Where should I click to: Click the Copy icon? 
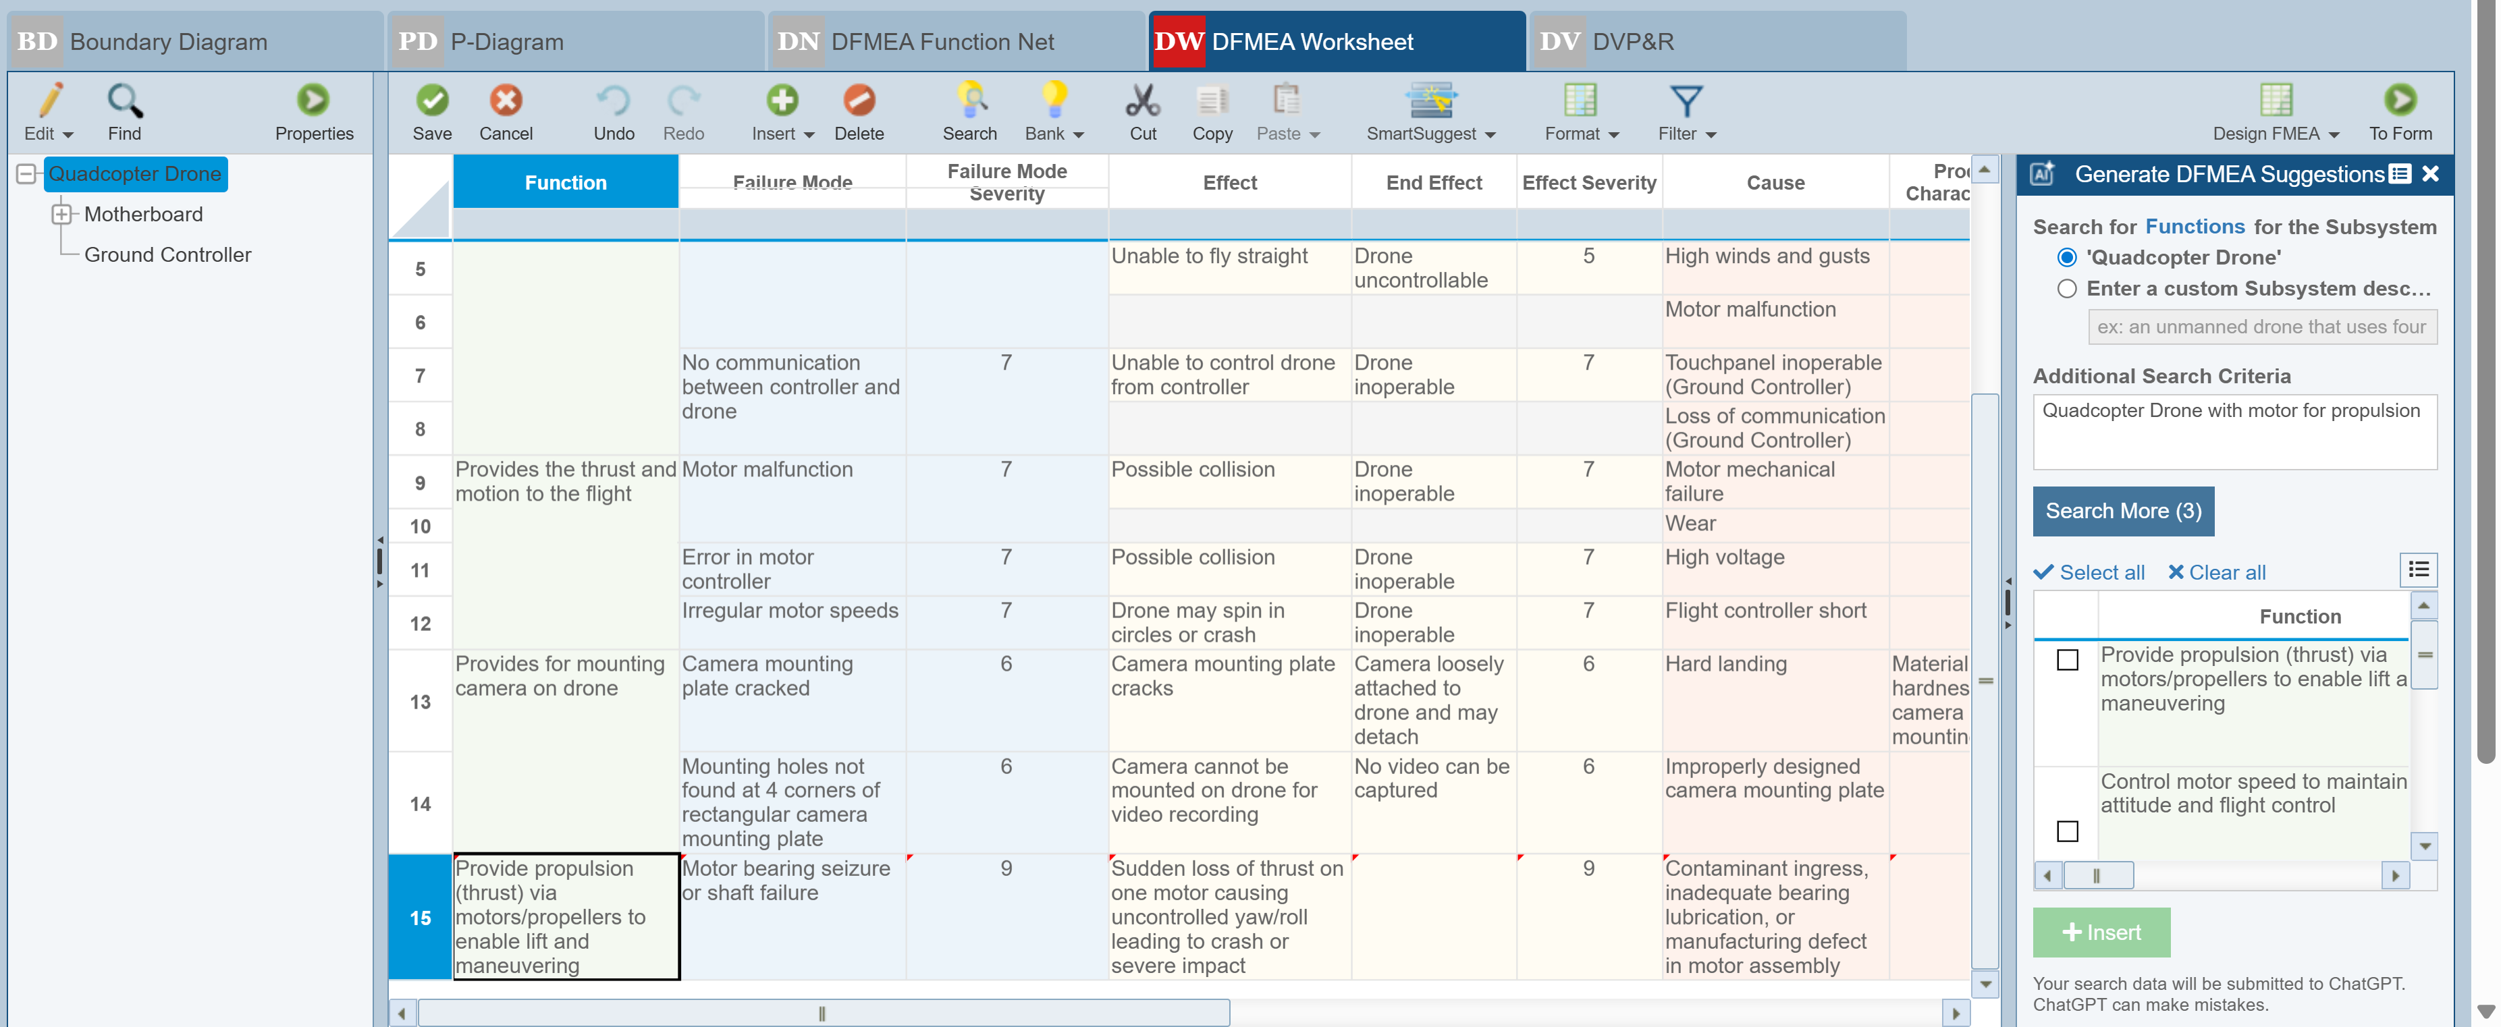point(1212,100)
